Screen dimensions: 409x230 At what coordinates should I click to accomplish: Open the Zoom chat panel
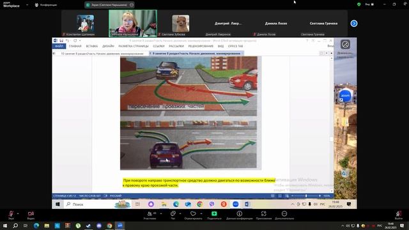click(x=173, y=215)
